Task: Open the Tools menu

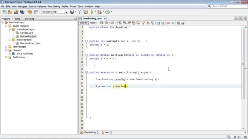Action: point(80,7)
